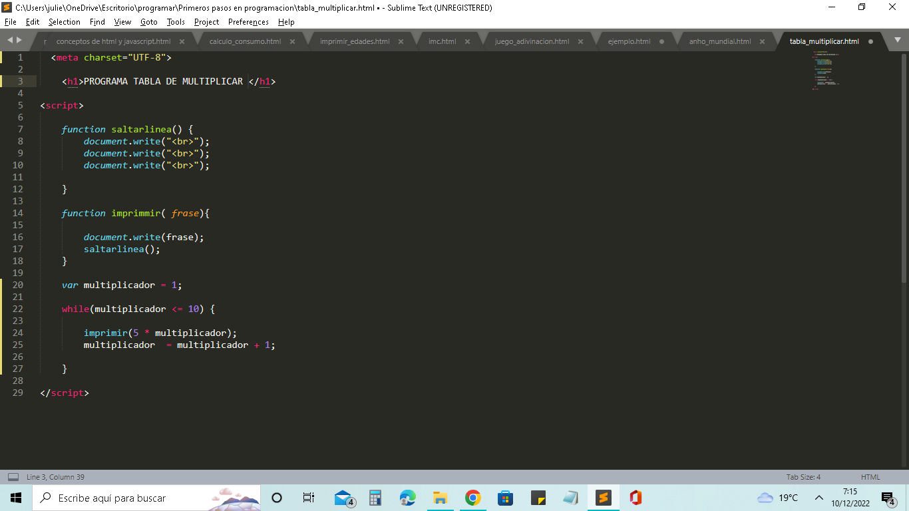Viewport: 909px width, 511px height.
Task: Close the anho_mundial.html tab
Action: pos(762,41)
